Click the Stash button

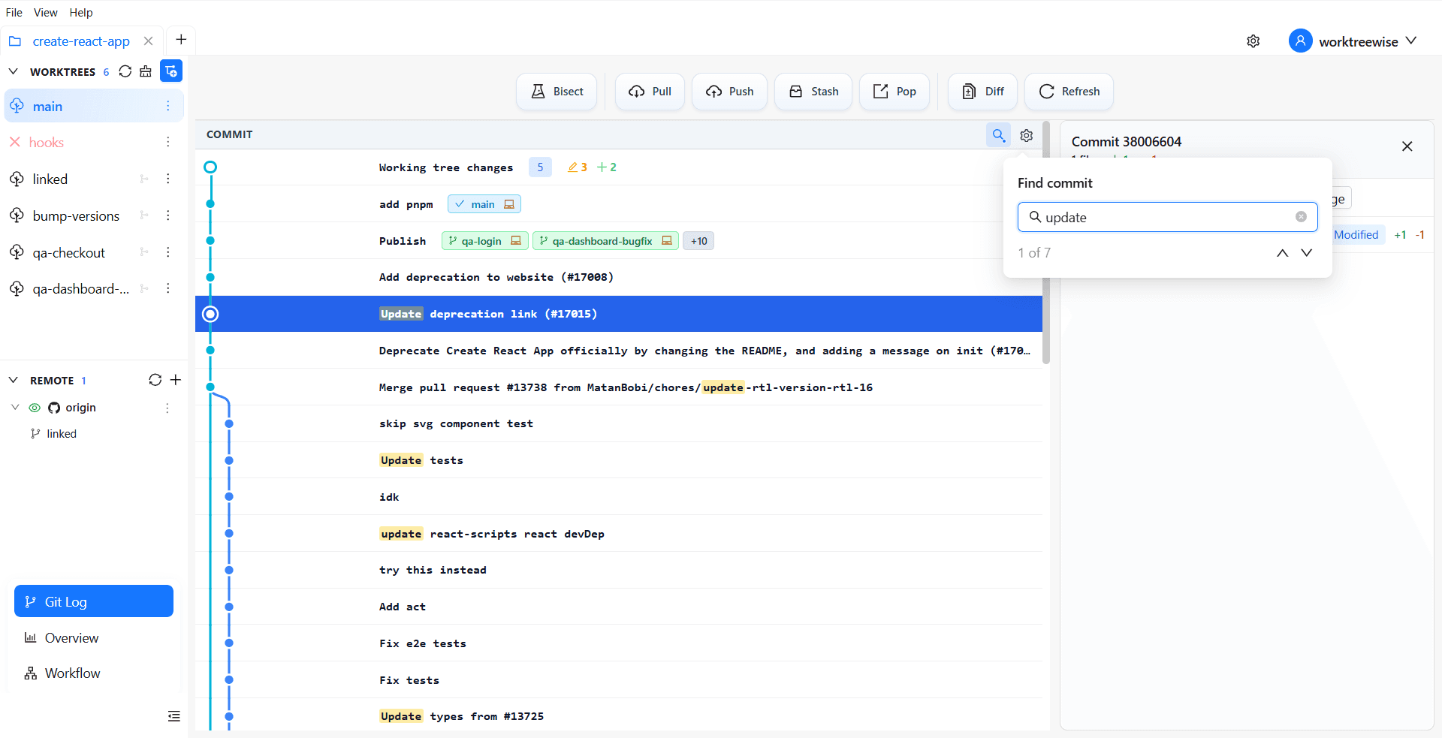tap(813, 92)
